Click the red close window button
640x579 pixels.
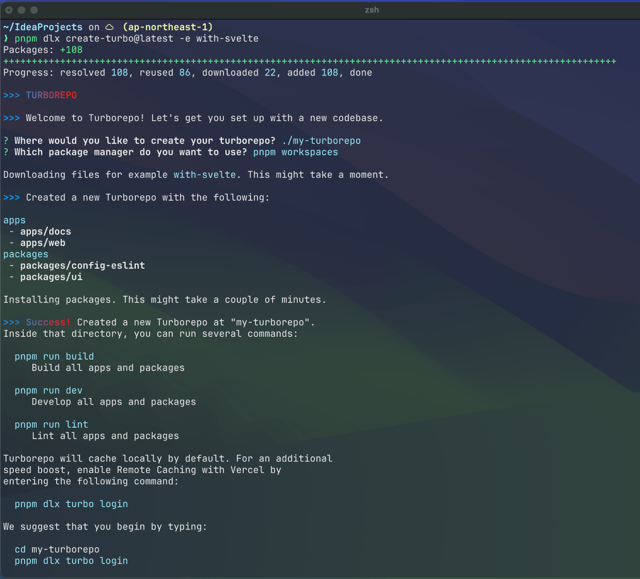[9, 10]
